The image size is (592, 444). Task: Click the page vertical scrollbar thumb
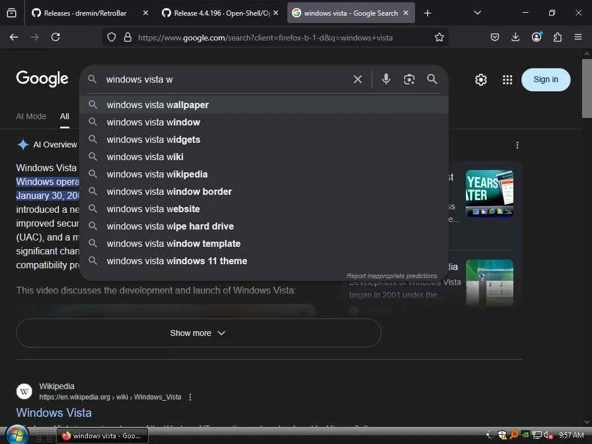point(587,88)
